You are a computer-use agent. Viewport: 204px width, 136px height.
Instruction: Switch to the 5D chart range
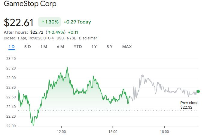coord(27,47)
